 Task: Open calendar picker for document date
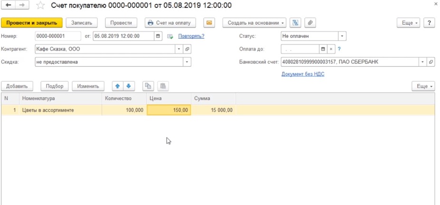(x=158, y=36)
